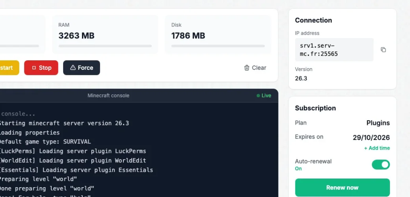The image size is (410, 197).
Task: Click the Done preparing level "world" line
Action: point(47,188)
